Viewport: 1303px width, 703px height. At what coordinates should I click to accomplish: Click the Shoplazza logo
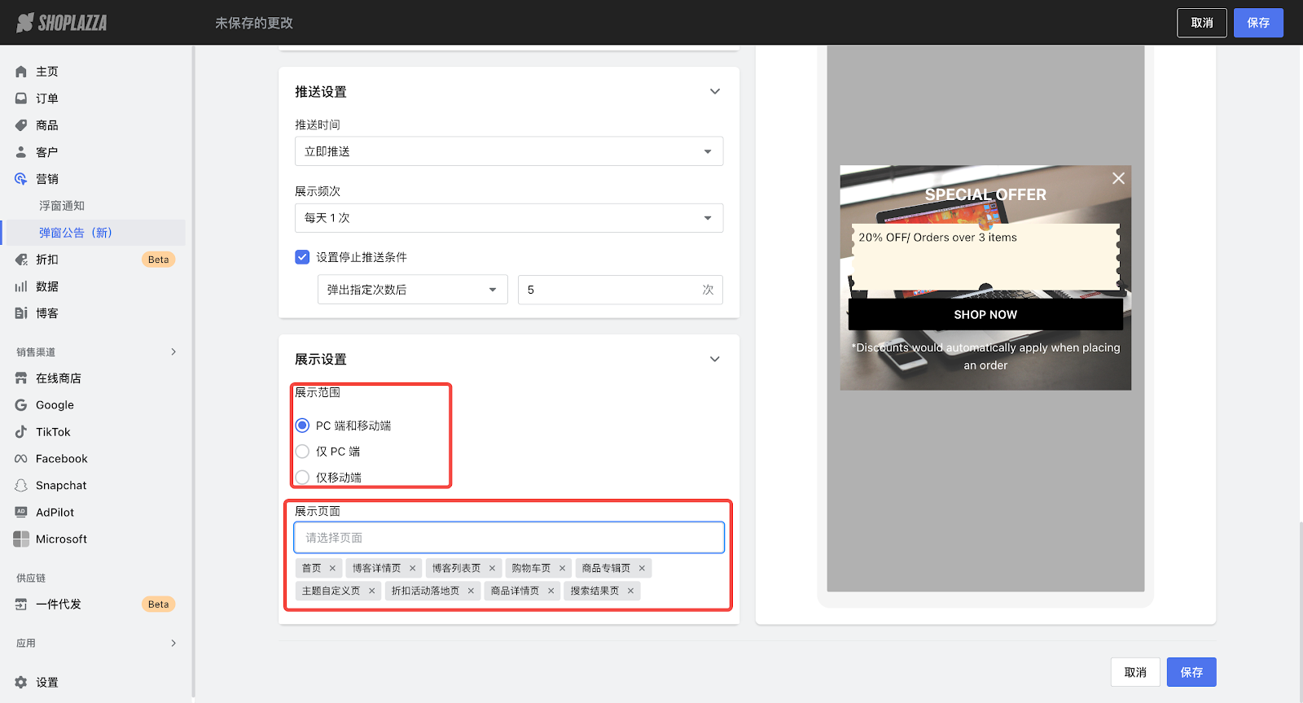click(62, 23)
